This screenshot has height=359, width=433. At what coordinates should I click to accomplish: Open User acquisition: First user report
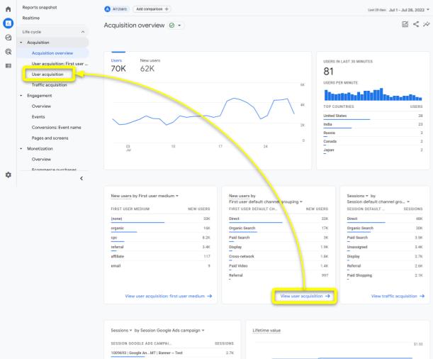pos(60,64)
